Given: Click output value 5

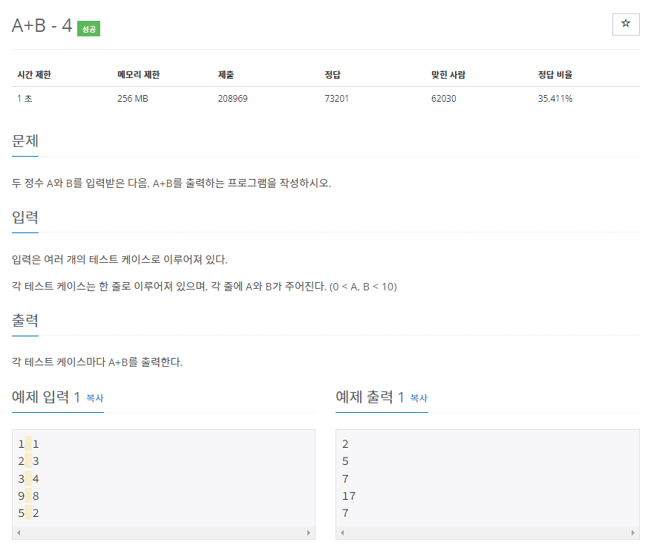Looking at the screenshot, I should coord(345,461).
